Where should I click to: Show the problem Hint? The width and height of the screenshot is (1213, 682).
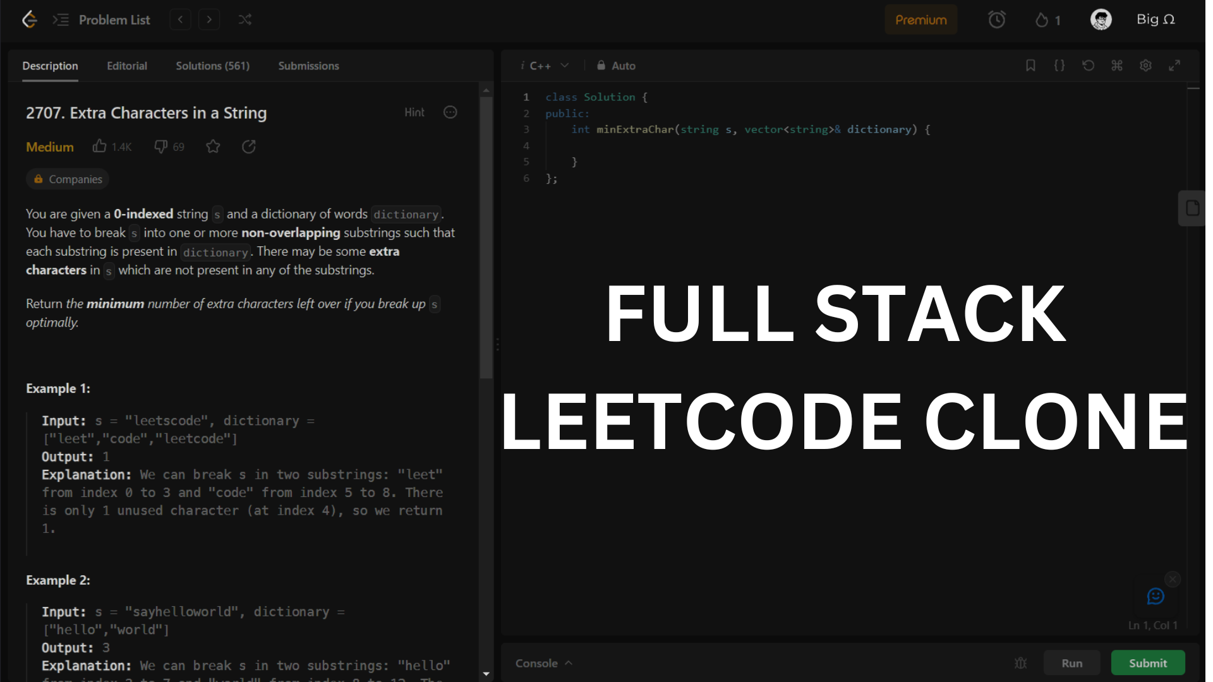414,112
